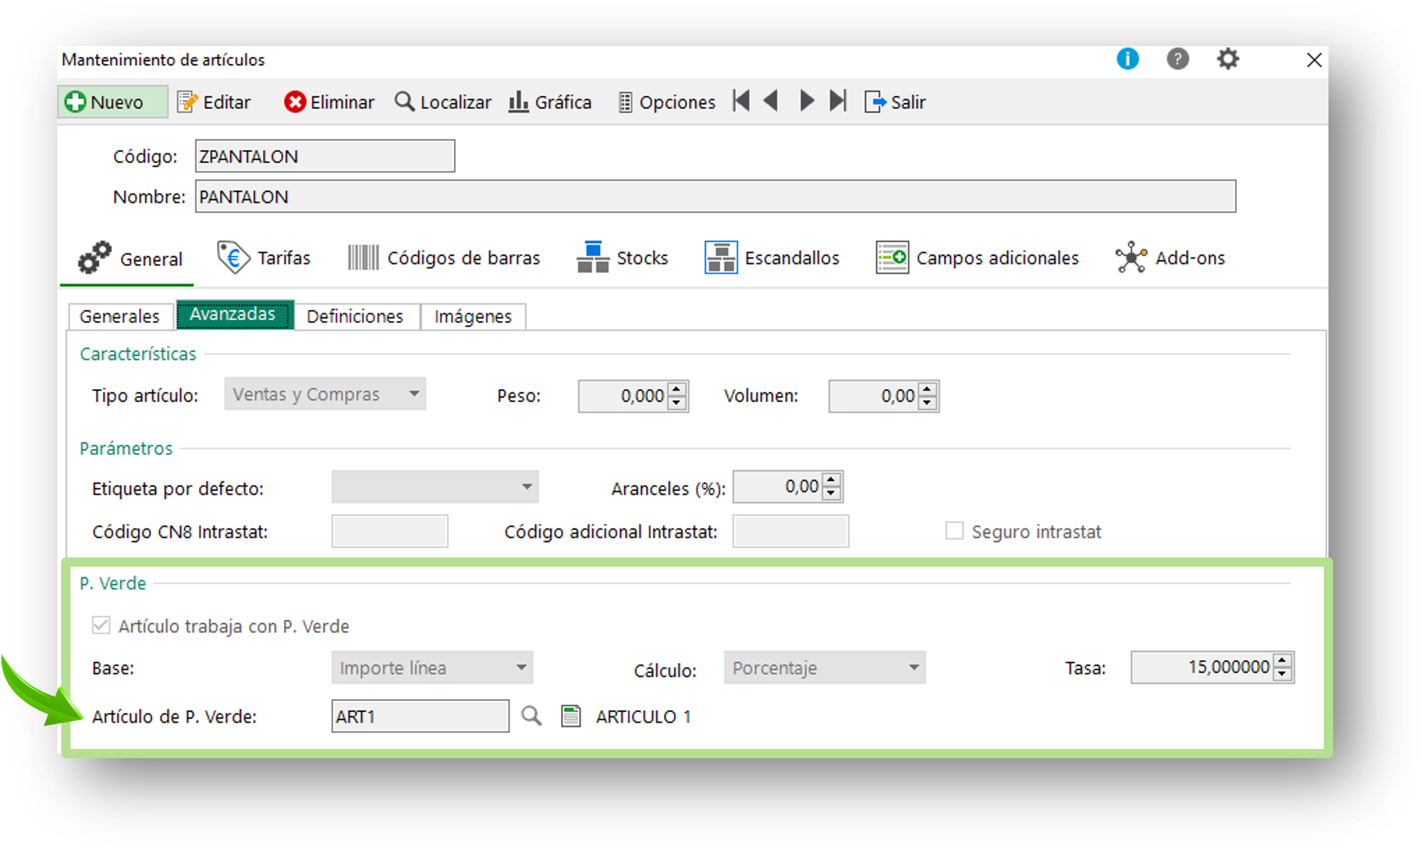Open the Campos adicionales section

click(x=977, y=257)
